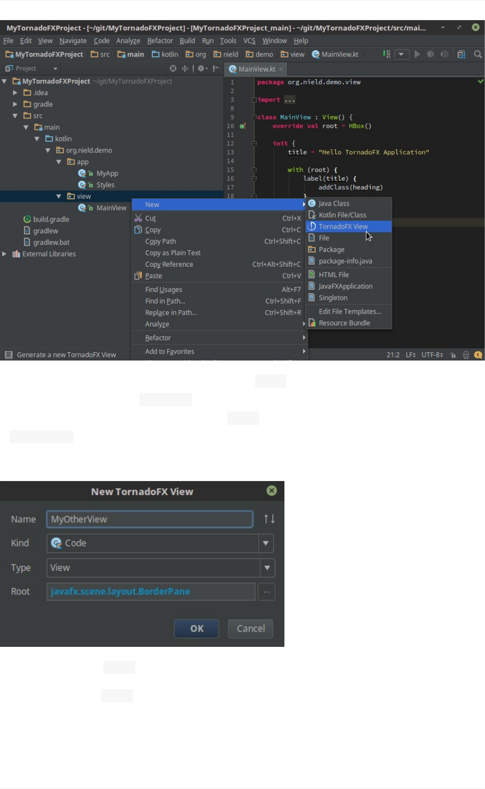Click the Name field in New TornadoFX View dialog
Viewport: 485px width, 789px height.
coord(150,519)
